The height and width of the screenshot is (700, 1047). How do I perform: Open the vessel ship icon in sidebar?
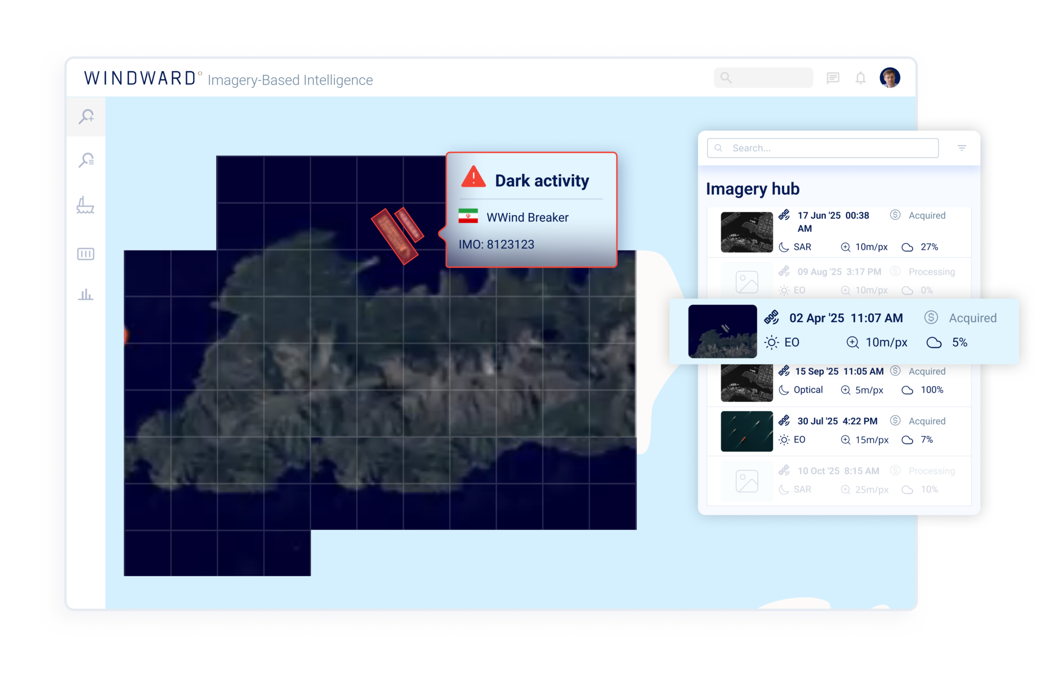point(85,205)
